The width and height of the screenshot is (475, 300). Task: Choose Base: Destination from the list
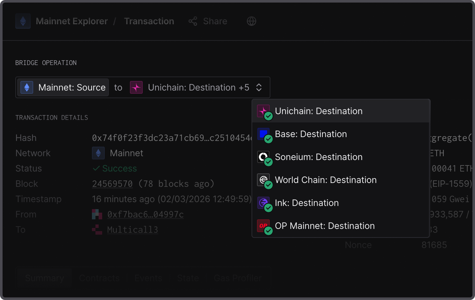[341, 134]
